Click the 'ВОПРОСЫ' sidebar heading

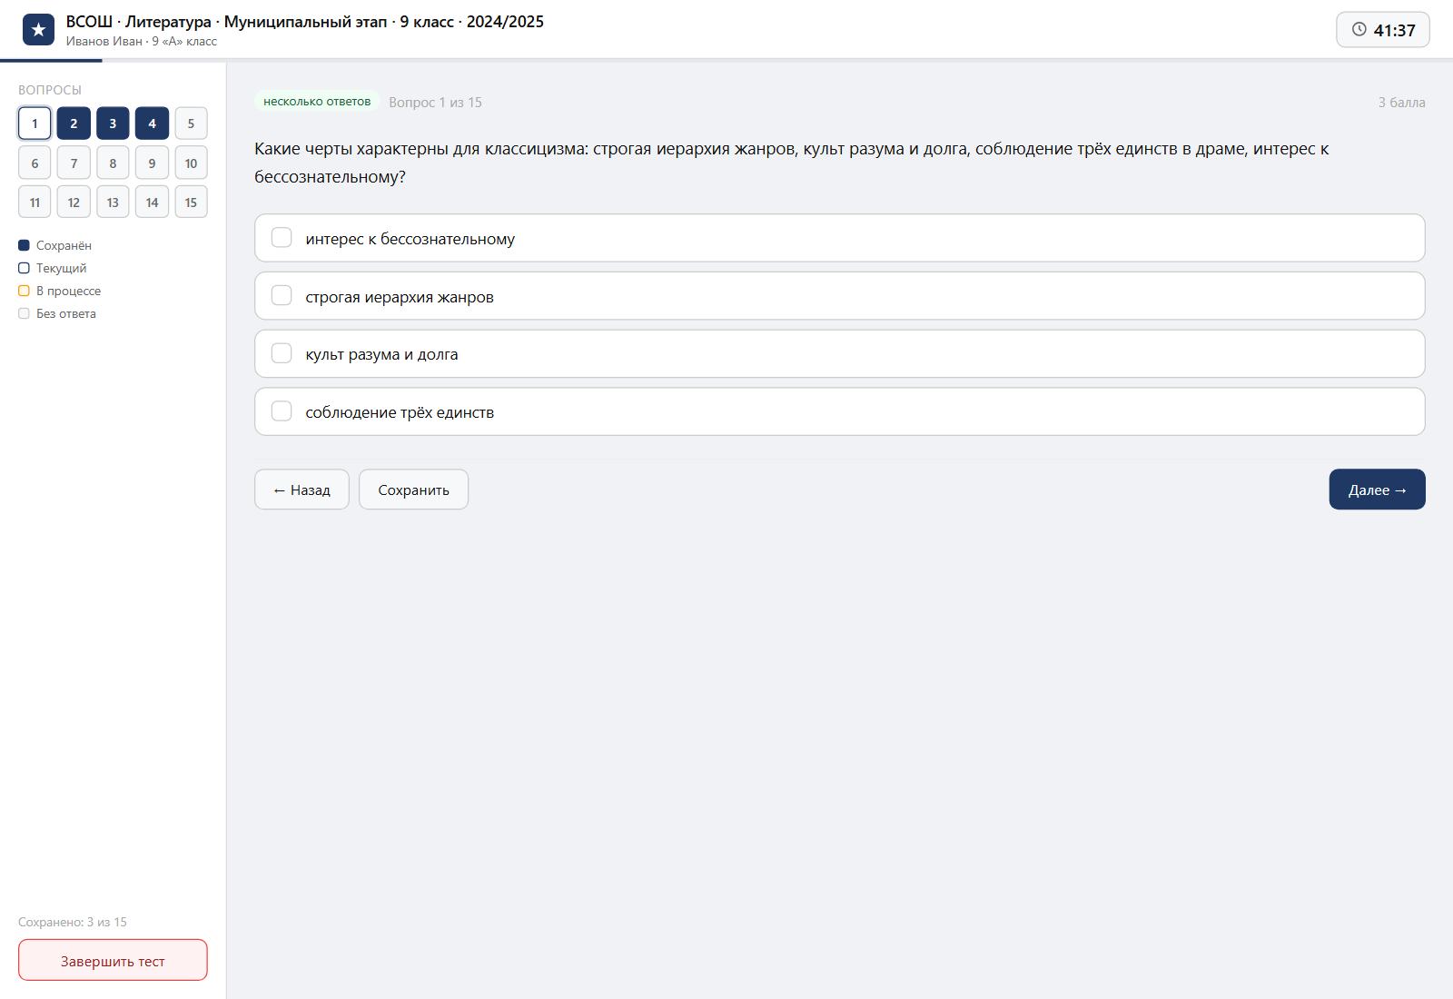pyautogui.click(x=50, y=90)
